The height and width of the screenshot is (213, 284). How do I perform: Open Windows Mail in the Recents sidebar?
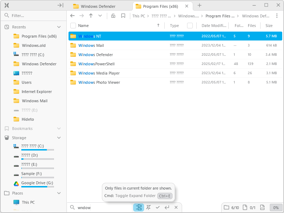click(x=31, y=101)
